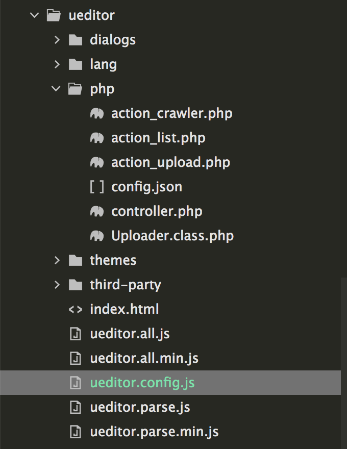Click the PHP icon next to action_list.php
Image resolution: width=347 pixels, height=449 pixels.
(96, 138)
